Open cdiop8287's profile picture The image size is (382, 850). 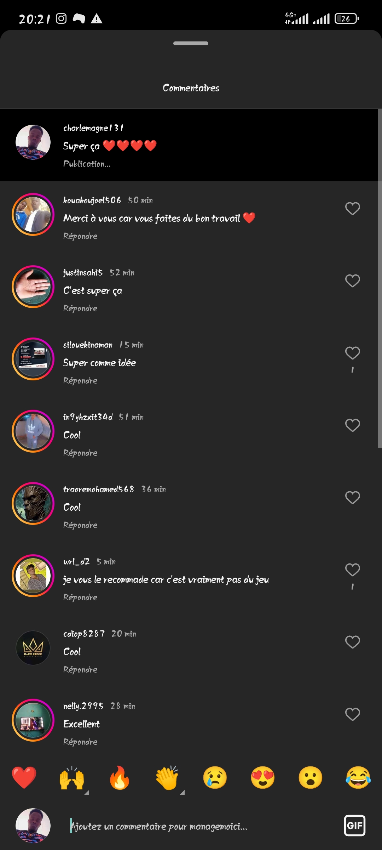coord(33,648)
